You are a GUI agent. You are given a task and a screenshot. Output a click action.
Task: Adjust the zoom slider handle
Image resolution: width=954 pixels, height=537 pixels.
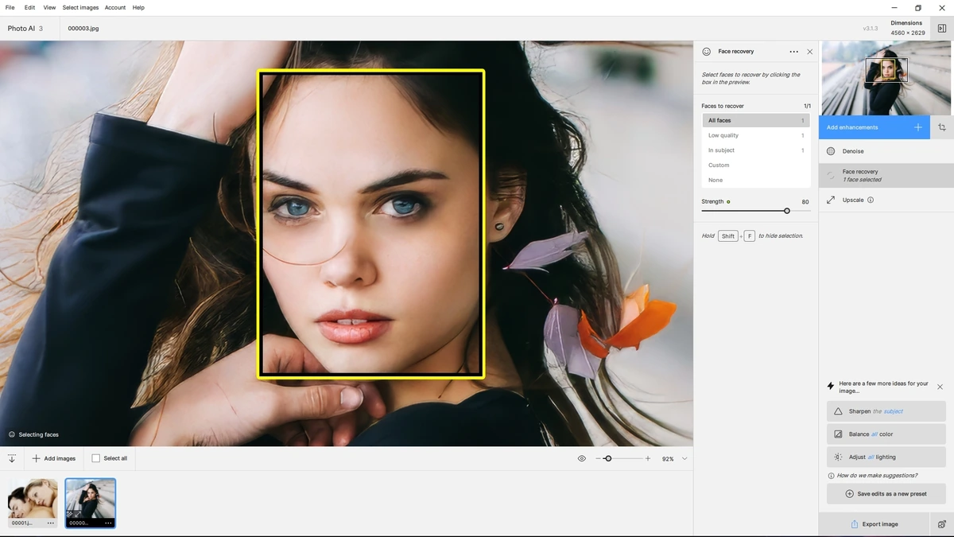(x=608, y=459)
